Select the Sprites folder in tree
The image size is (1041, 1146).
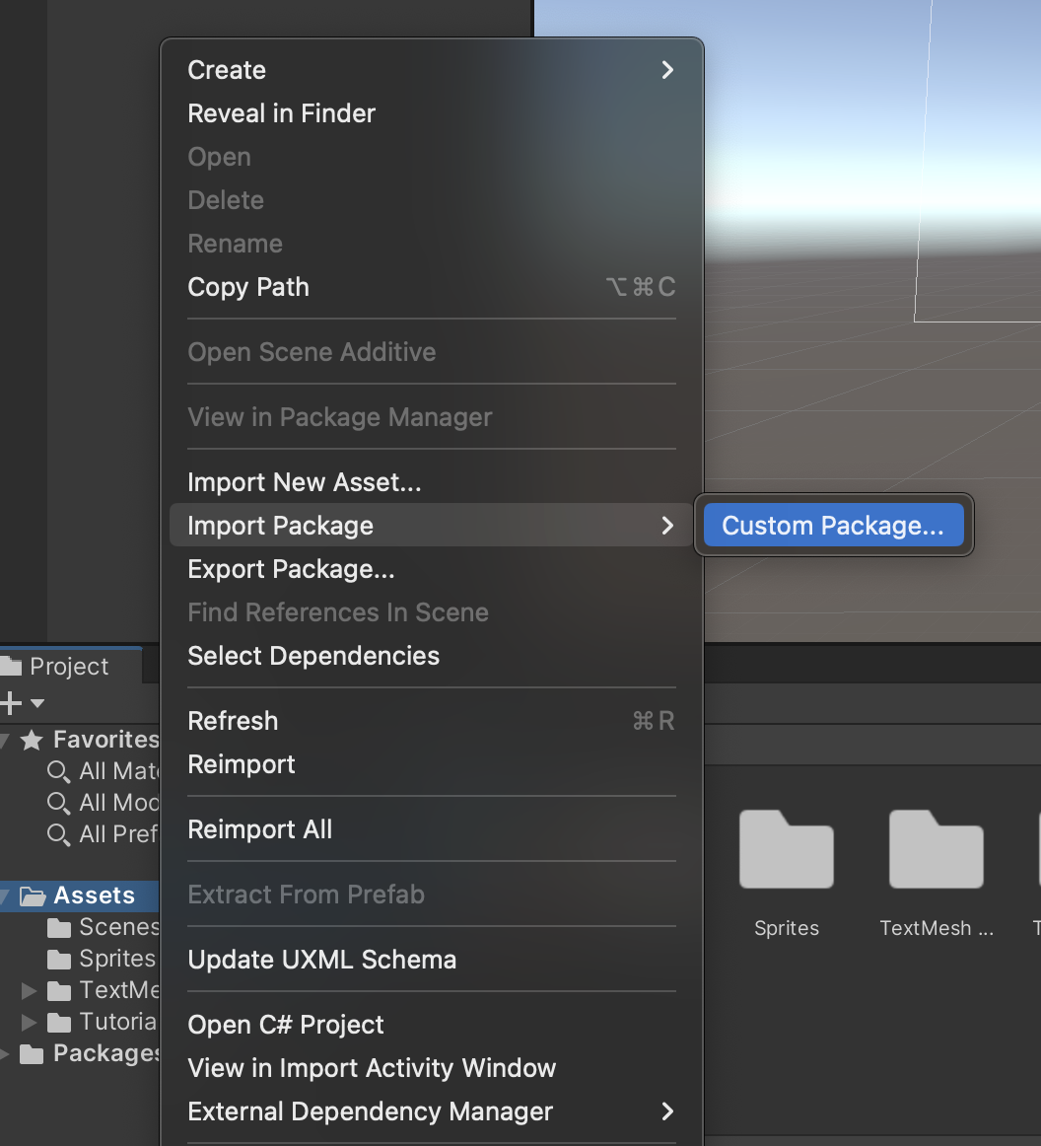click(x=102, y=959)
